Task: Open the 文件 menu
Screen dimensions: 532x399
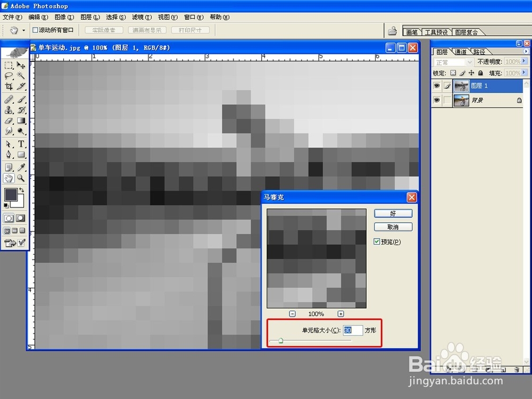Action: (x=12, y=17)
